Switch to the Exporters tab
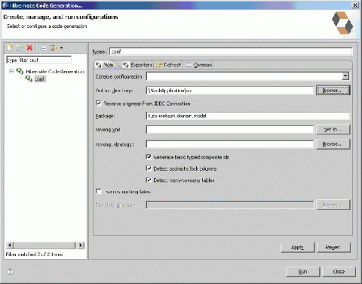The width and height of the screenshot is (362, 284). (138, 65)
